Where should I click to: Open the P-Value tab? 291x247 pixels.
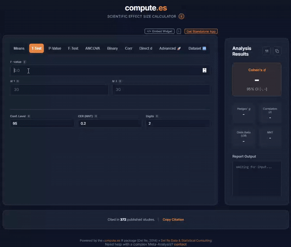pyautogui.click(x=55, y=48)
